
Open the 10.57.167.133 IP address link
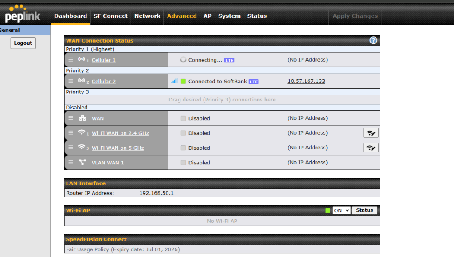(x=306, y=81)
